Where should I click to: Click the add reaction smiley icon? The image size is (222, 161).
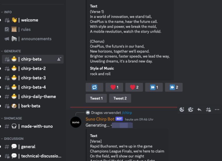pos(182,110)
